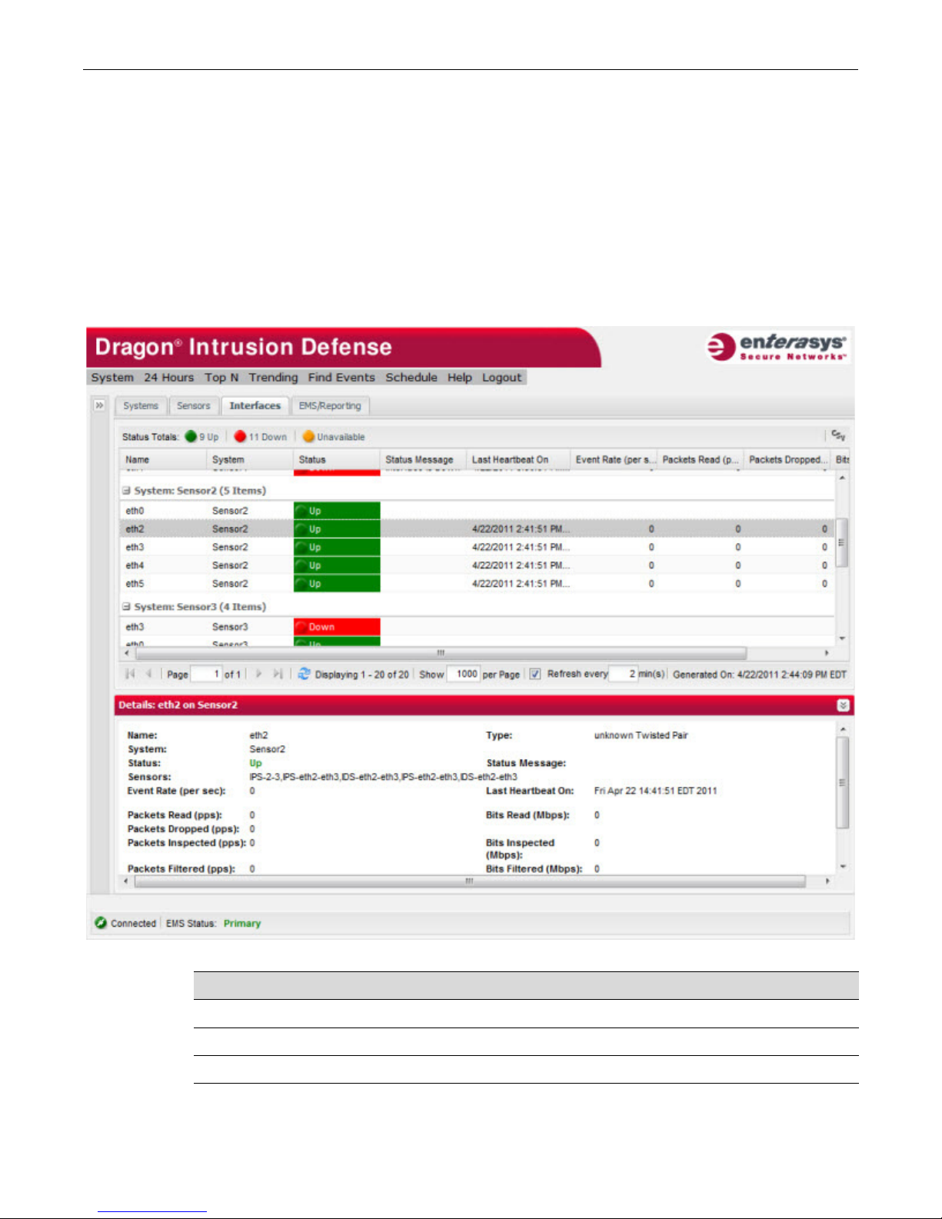Click the orange Unavailable status icon

[x=308, y=436]
